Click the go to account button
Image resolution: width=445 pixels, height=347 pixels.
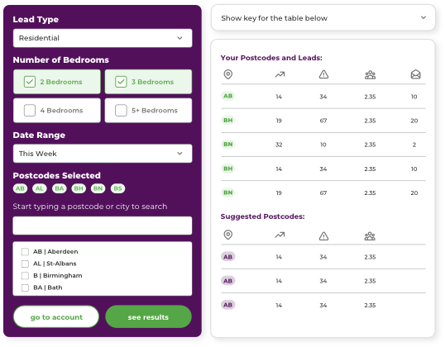[56, 317]
